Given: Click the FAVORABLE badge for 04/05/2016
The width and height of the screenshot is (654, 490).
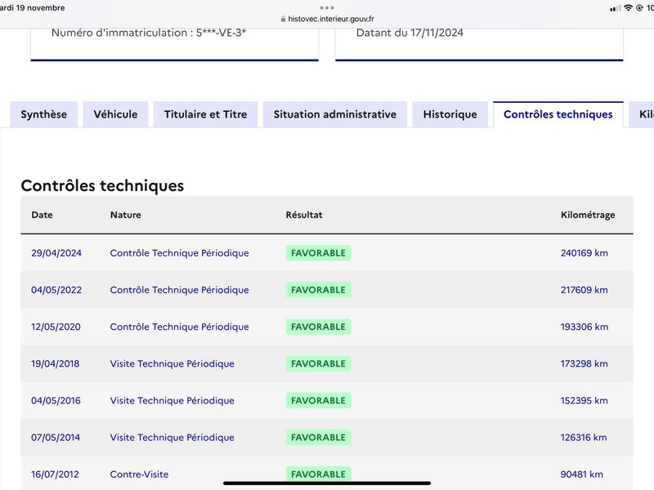Looking at the screenshot, I should coord(318,400).
